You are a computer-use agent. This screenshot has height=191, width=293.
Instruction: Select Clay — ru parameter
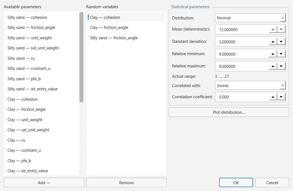click(42, 140)
